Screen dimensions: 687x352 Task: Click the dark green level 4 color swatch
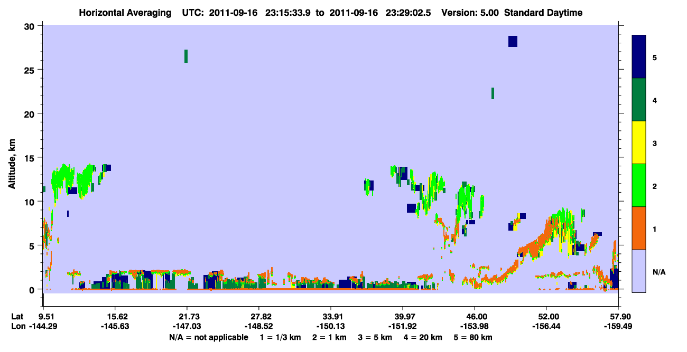tap(639, 100)
